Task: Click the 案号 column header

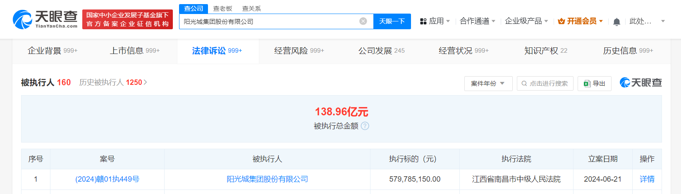Action: point(107,159)
